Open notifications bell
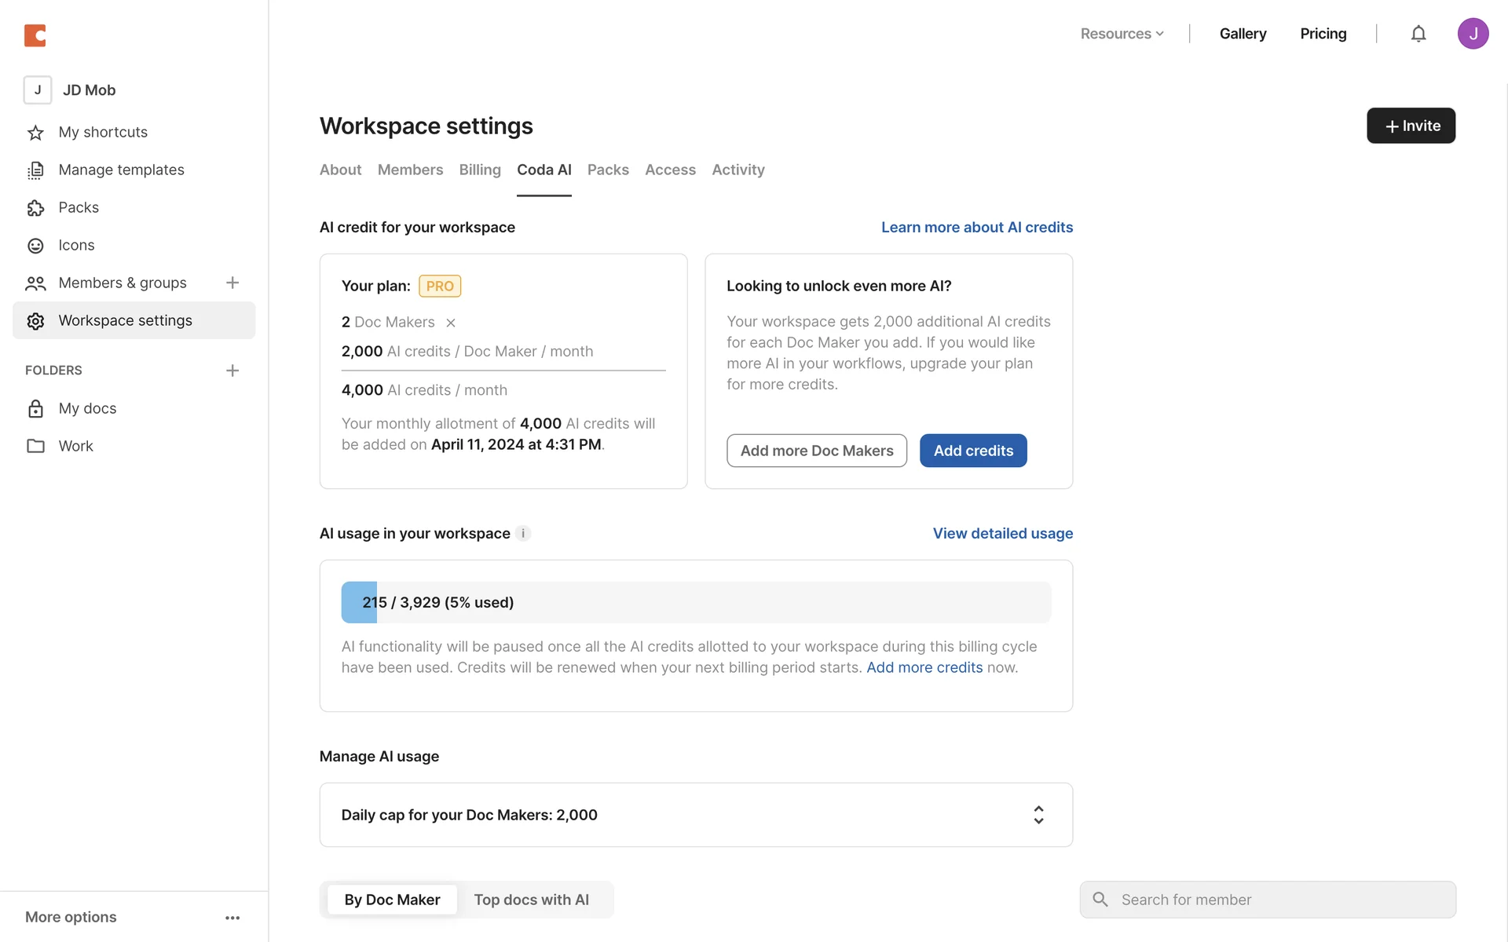Screen dimensions: 1508x942 1418,34
